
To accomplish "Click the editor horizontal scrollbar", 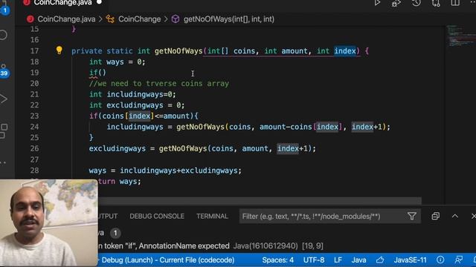I will 260,201.
